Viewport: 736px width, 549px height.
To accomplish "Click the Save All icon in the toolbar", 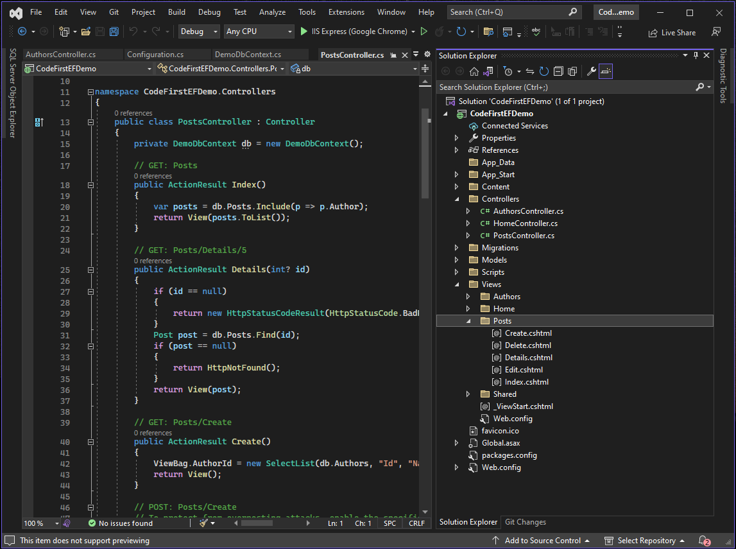I will 113,31.
